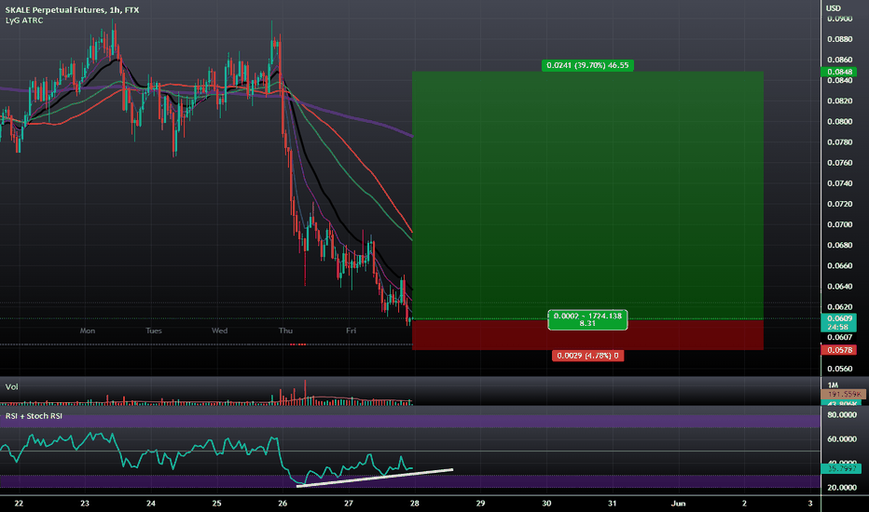Click the USD currency label on the price axis
Screen dimensions: 869x512
833,8
